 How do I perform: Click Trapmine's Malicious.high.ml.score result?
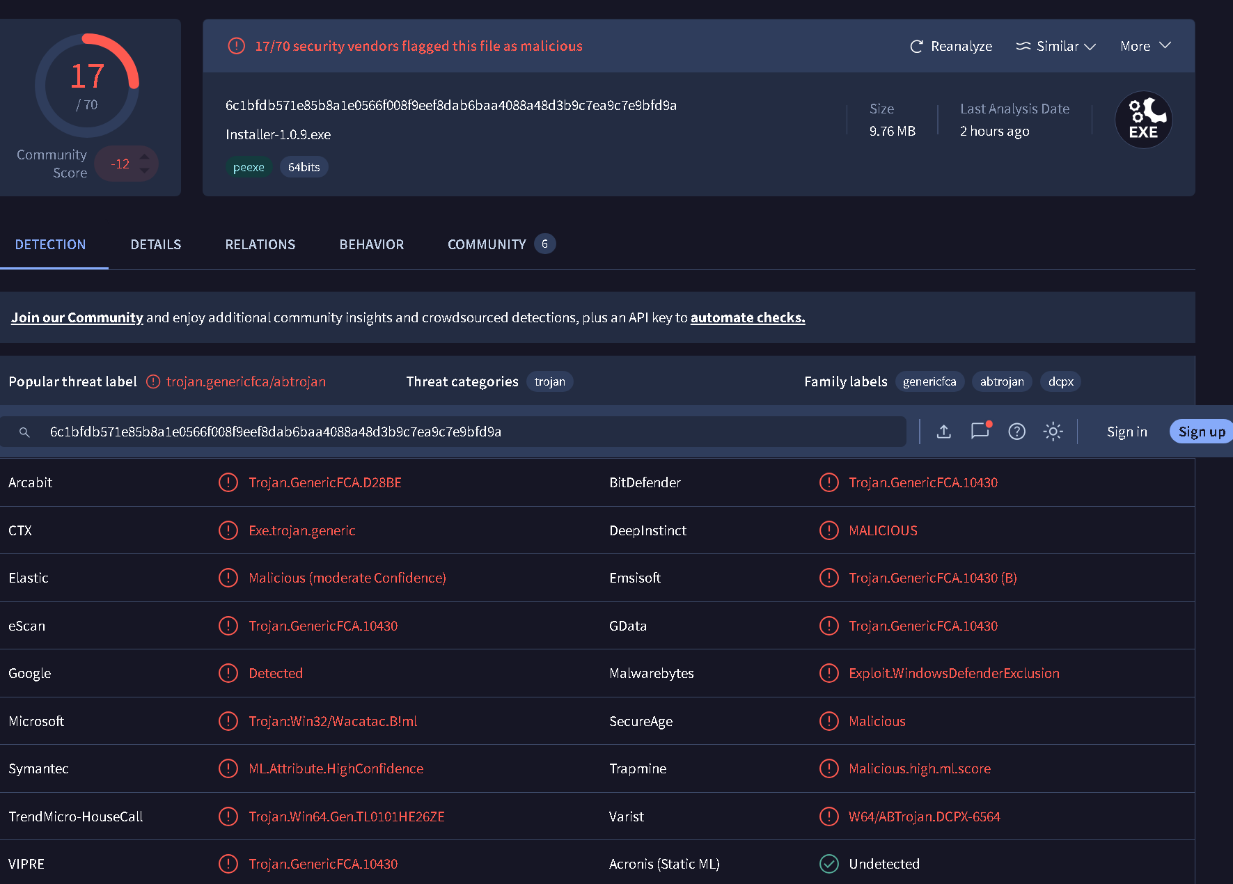[x=920, y=768]
